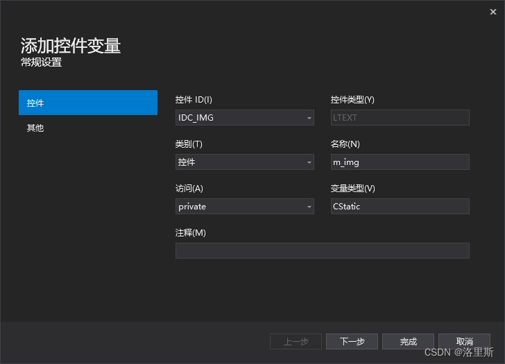Click the 上一步 previous button

click(x=296, y=342)
